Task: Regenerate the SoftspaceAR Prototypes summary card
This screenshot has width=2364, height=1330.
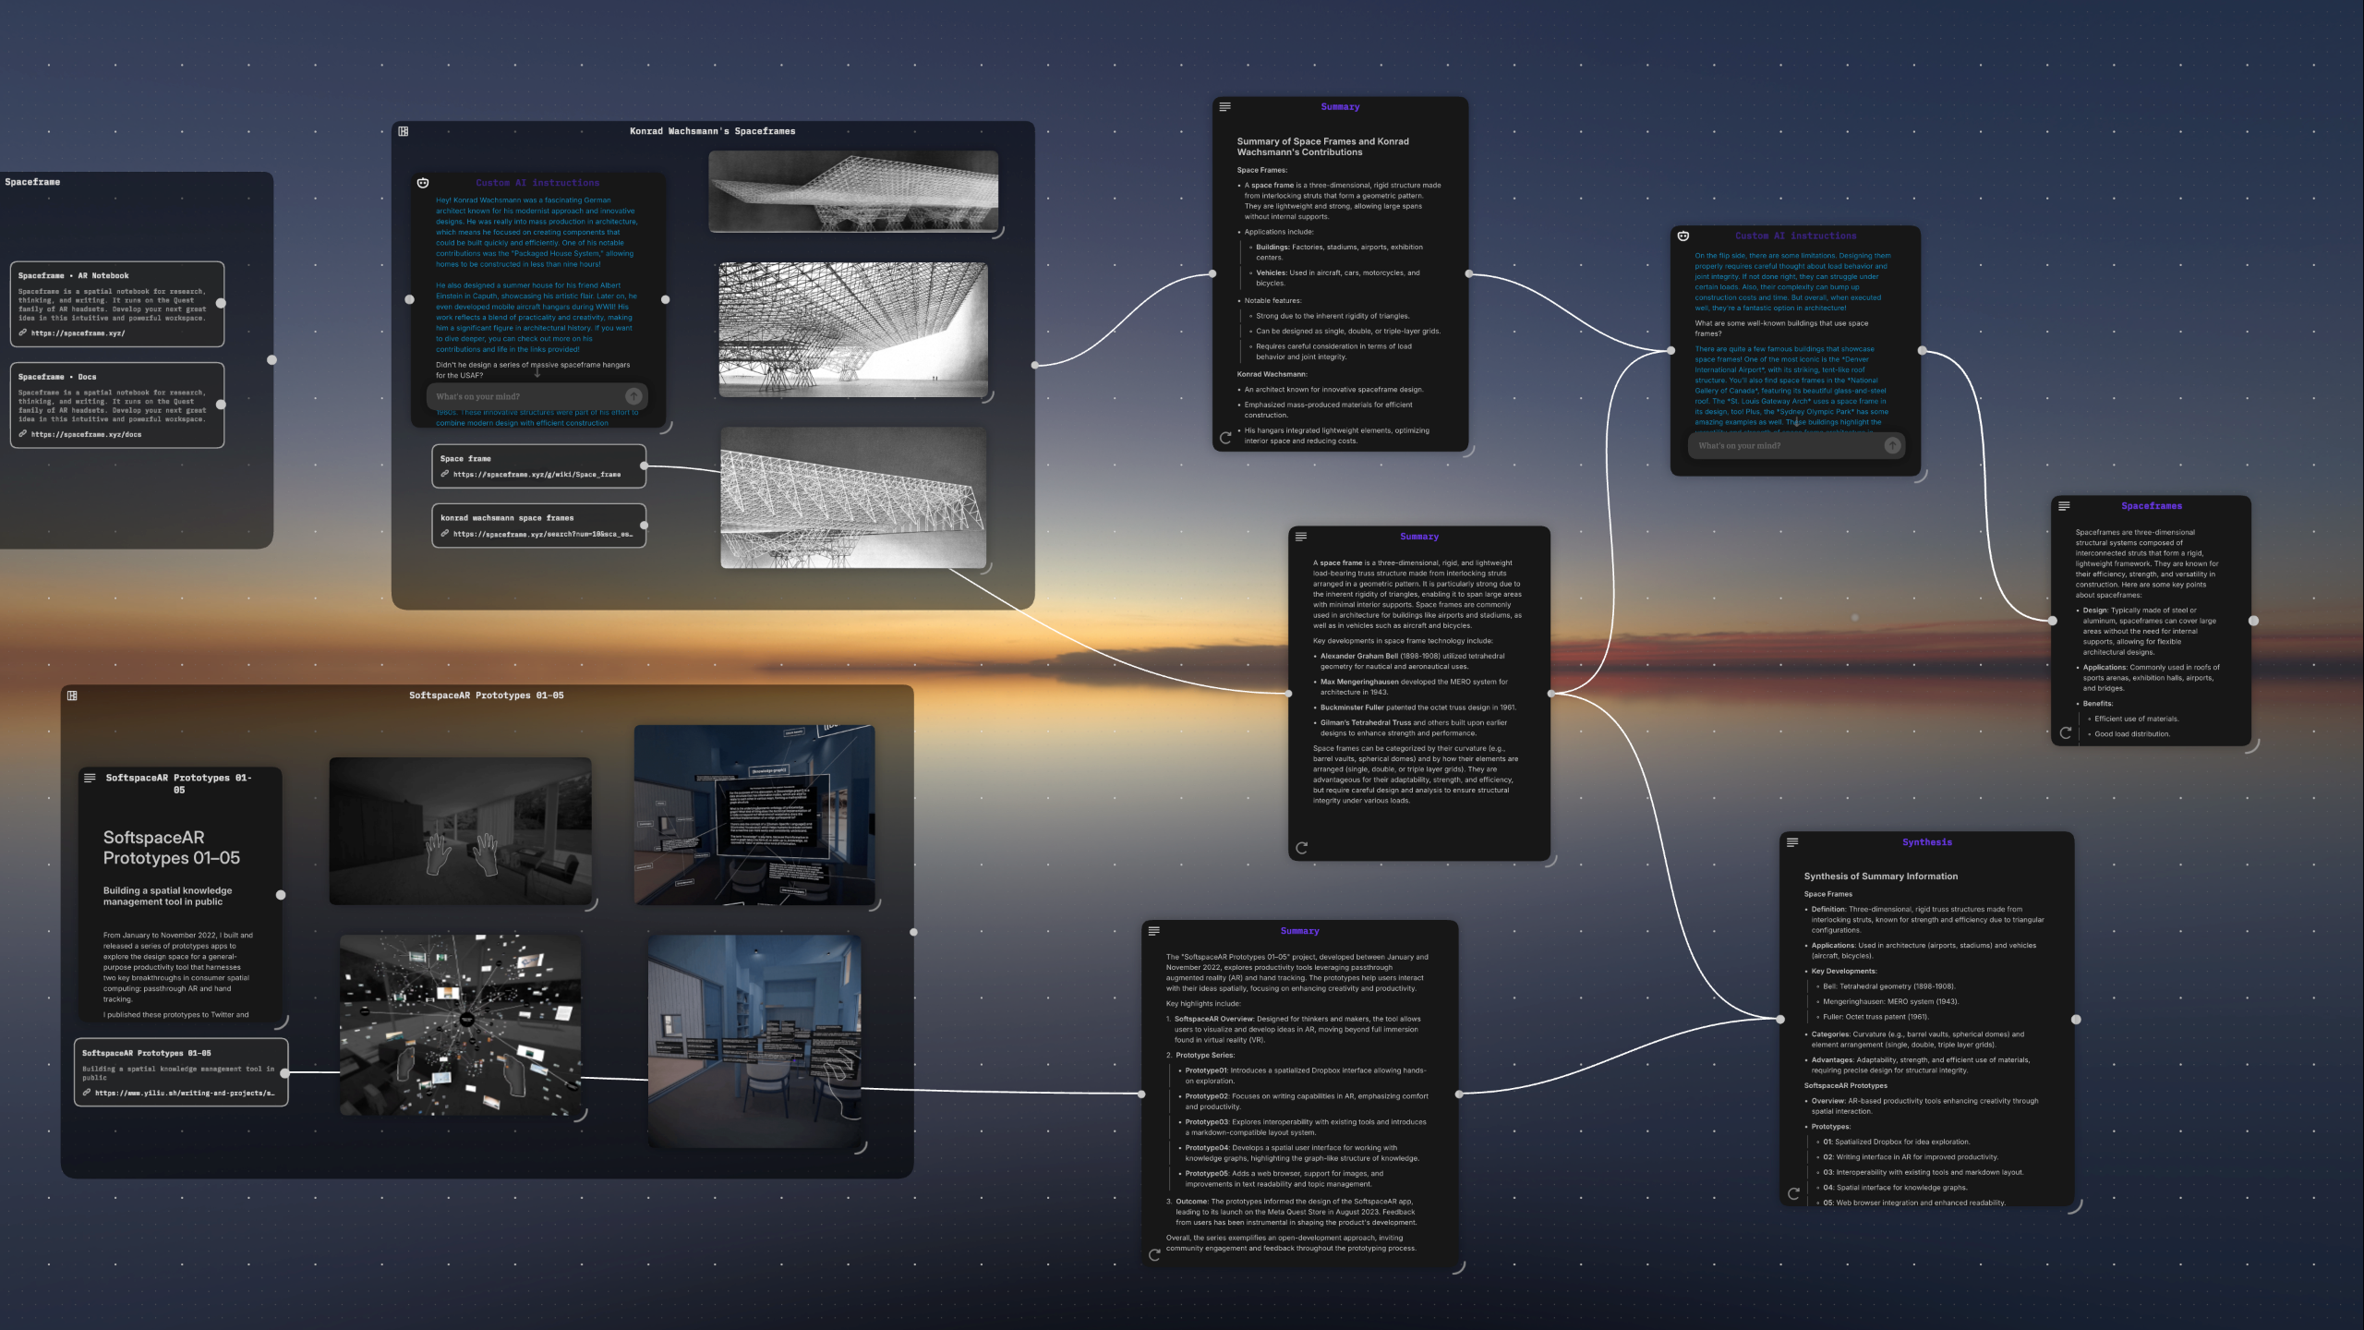Action: point(1154,1254)
